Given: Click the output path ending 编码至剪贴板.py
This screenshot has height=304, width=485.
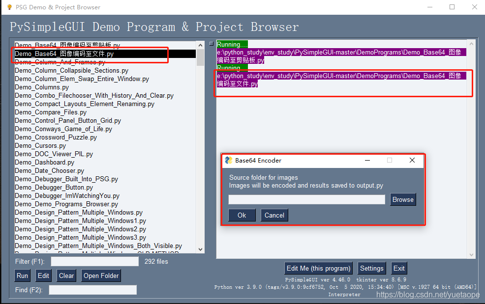Looking at the screenshot, I should click(x=341, y=56).
